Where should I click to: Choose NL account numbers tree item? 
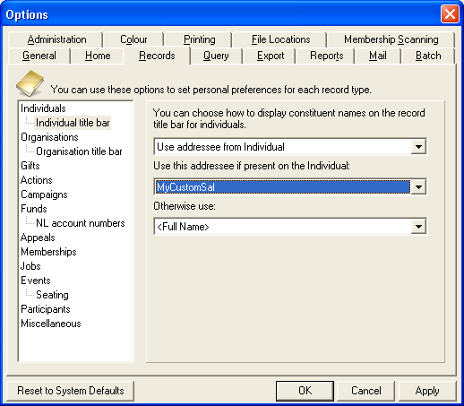point(81,223)
